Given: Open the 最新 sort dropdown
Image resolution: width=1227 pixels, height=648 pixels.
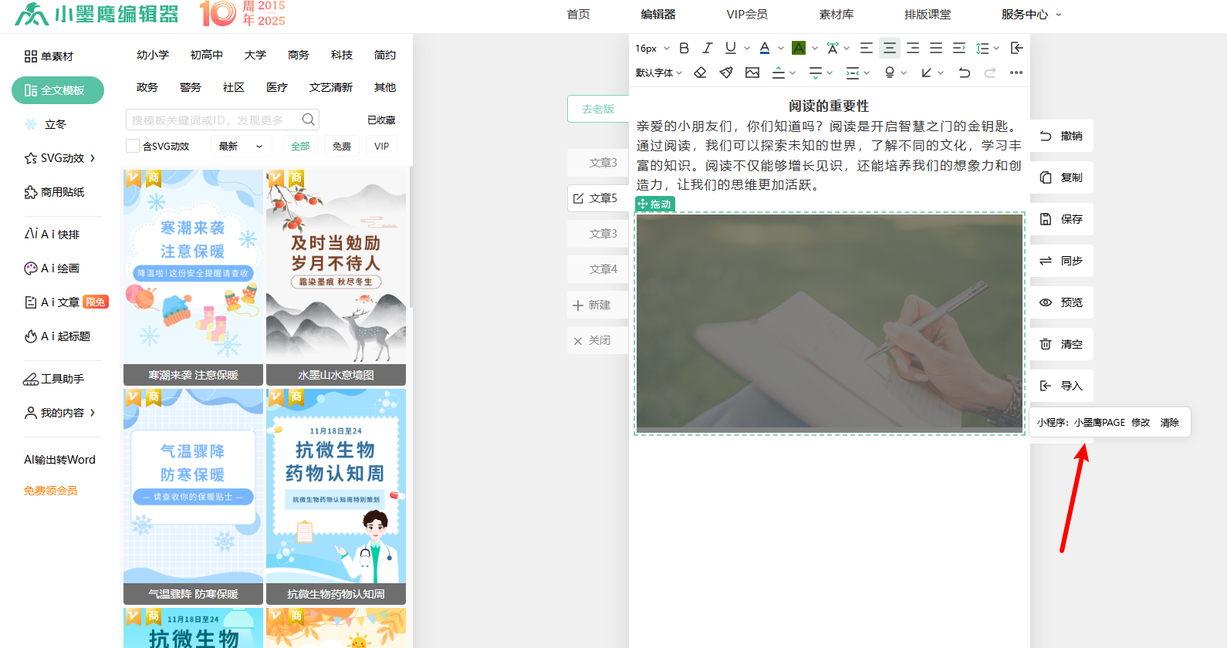Looking at the screenshot, I should 241,146.
